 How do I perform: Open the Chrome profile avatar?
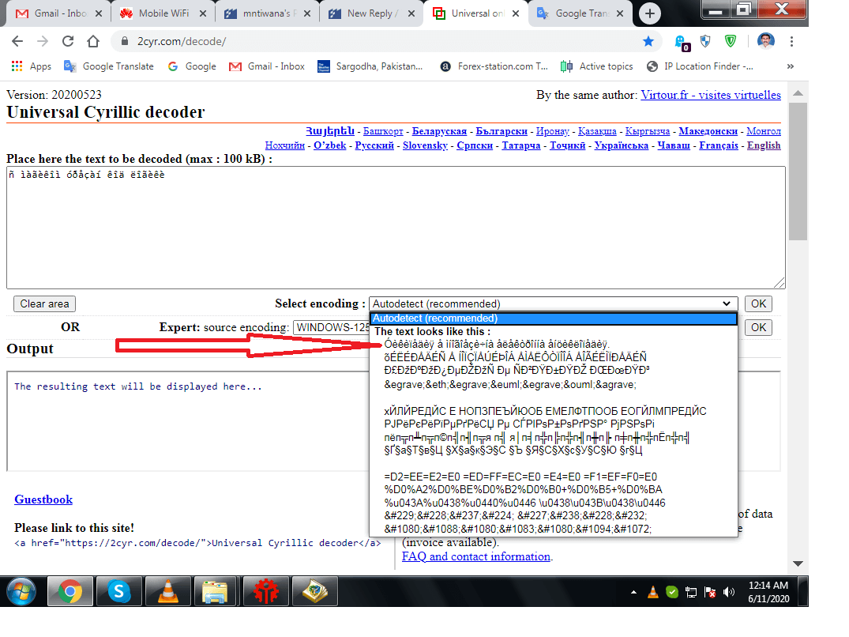(x=765, y=41)
